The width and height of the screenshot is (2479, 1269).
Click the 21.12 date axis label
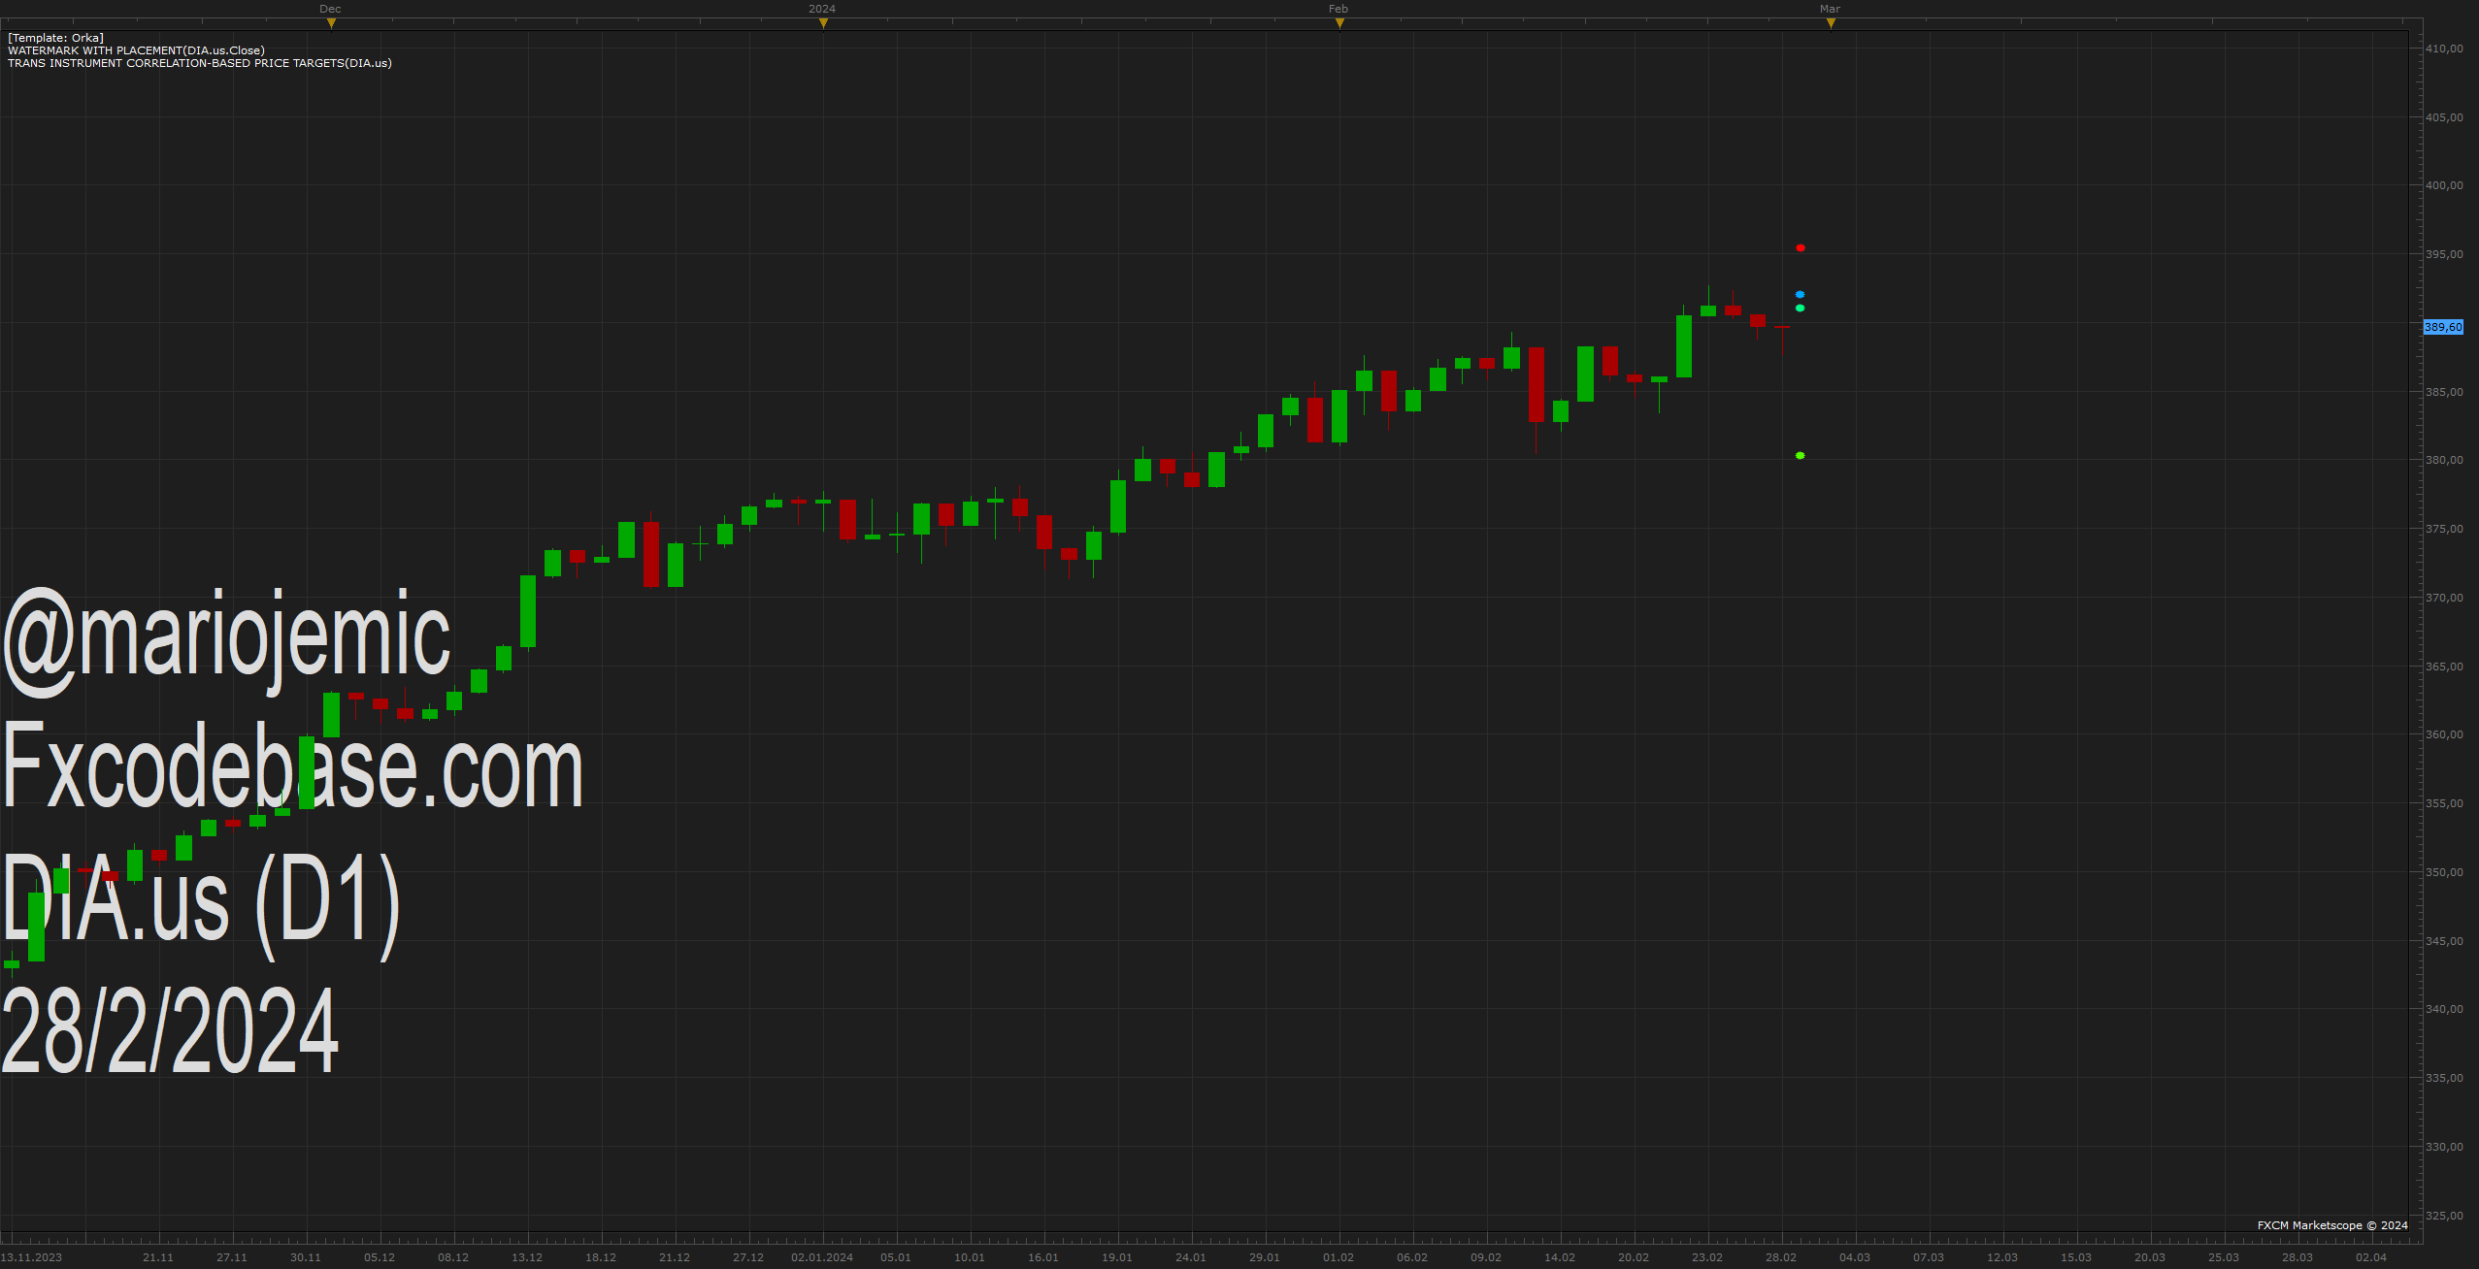pyautogui.click(x=675, y=1257)
